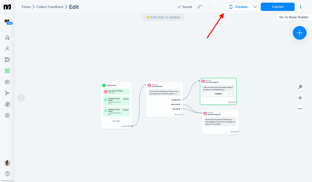This screenshot has width=312, height=182.
Task: Select the green Automation flows icon
Action: click(x=7, y=70)
